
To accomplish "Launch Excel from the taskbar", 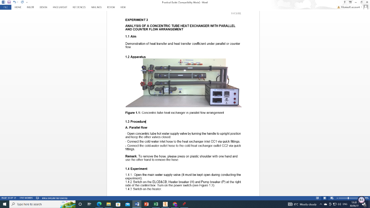I will point(155,204).
